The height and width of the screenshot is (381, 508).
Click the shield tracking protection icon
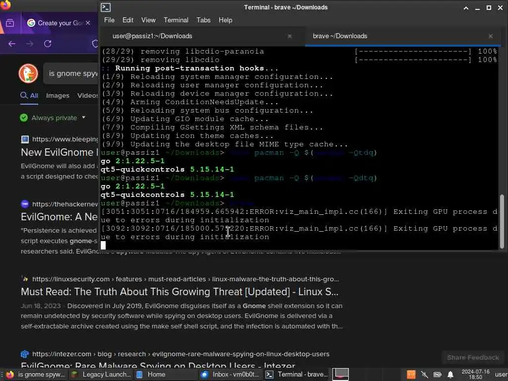pos(95,44)
